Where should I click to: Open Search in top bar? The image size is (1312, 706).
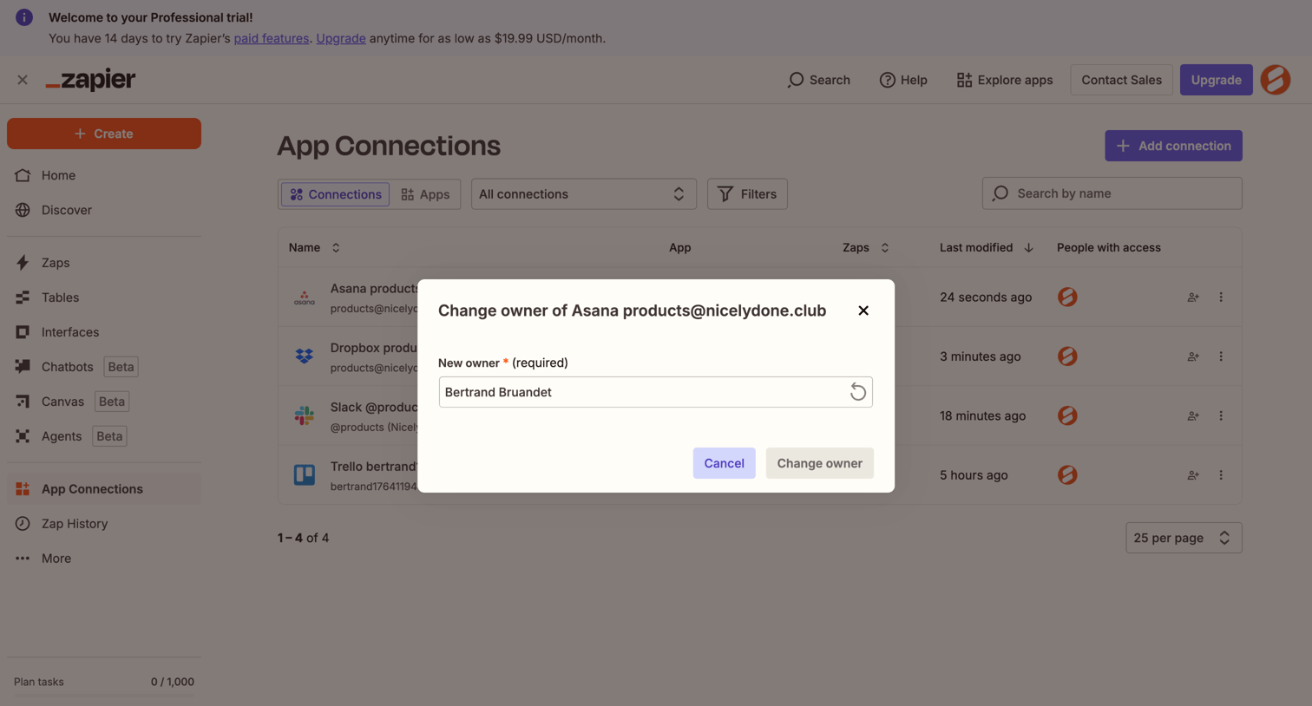[x=818, y=80]
